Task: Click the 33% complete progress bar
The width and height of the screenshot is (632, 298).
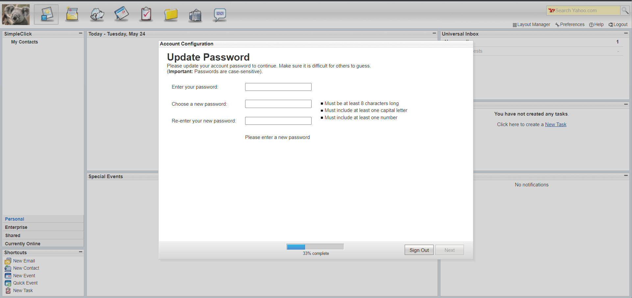Action: coord(315,247)
